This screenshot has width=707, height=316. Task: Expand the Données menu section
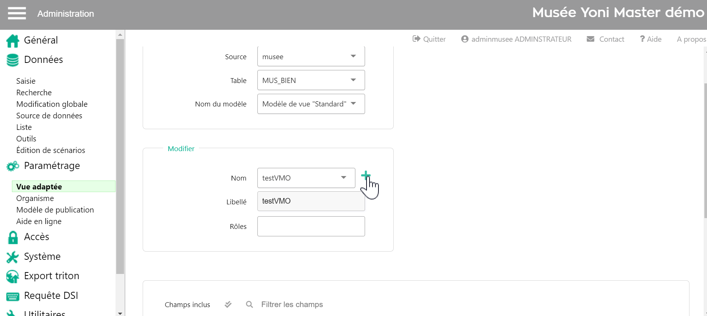[43, 60]
